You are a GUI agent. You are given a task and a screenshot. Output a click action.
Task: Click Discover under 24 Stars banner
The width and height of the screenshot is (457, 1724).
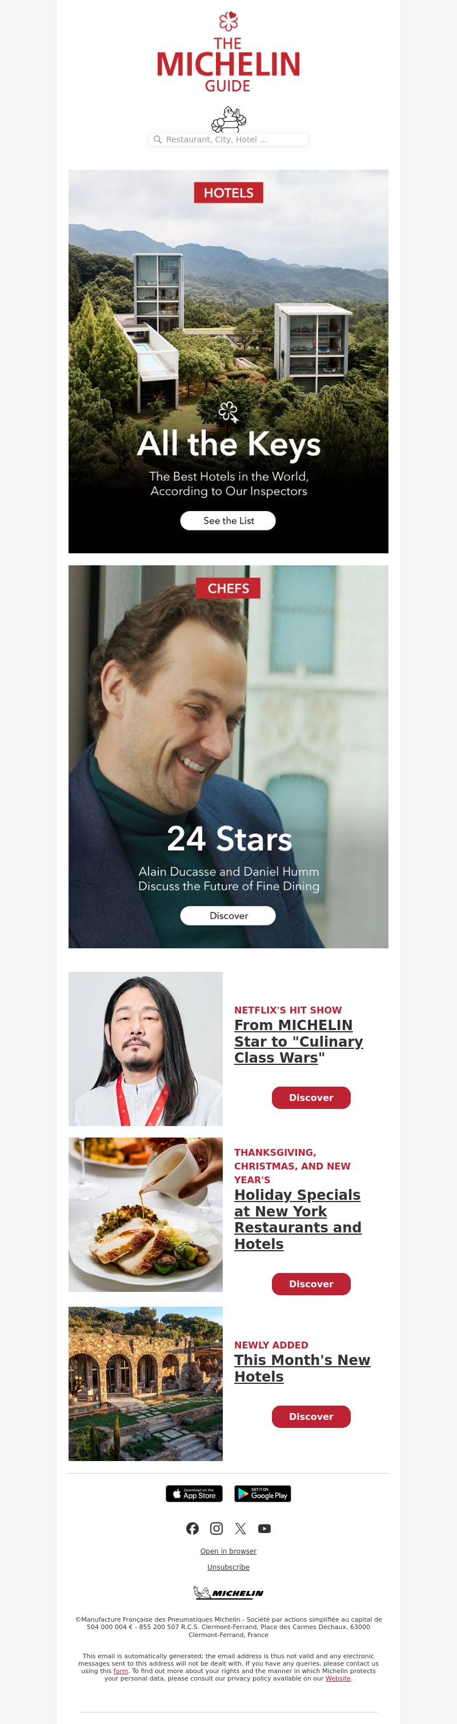[x=228, y=916]
